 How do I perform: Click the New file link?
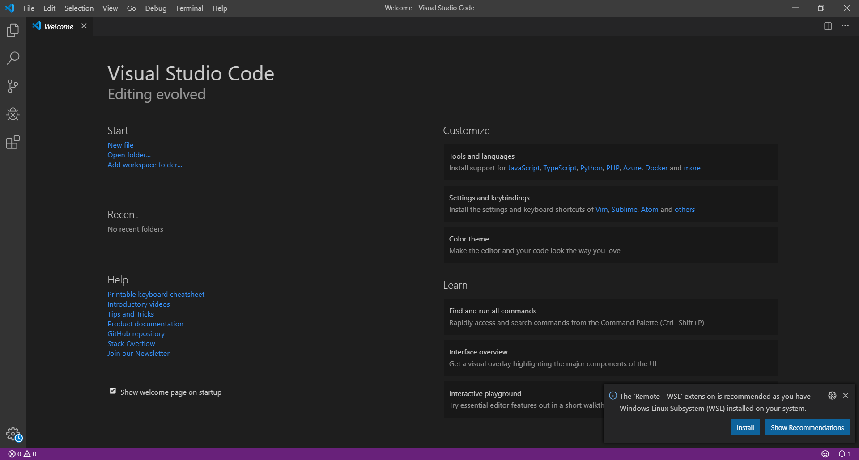coord(120,145)
